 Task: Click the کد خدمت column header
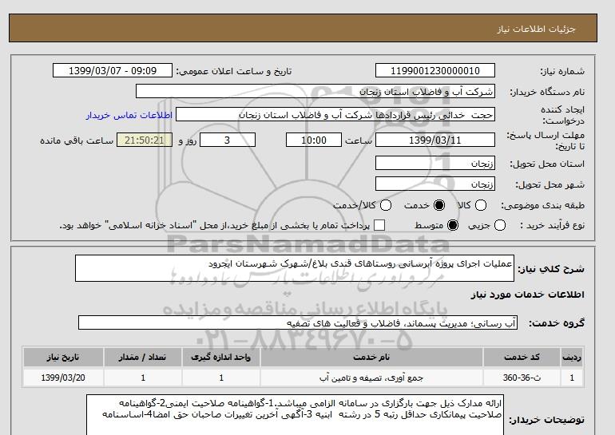522,357
